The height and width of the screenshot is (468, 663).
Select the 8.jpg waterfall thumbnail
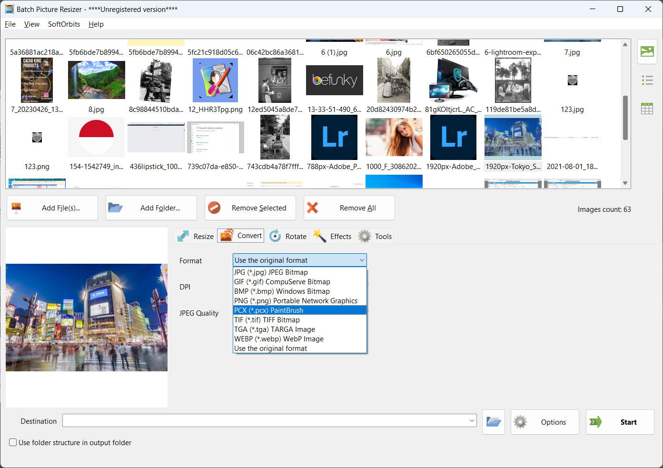point(96,80)
